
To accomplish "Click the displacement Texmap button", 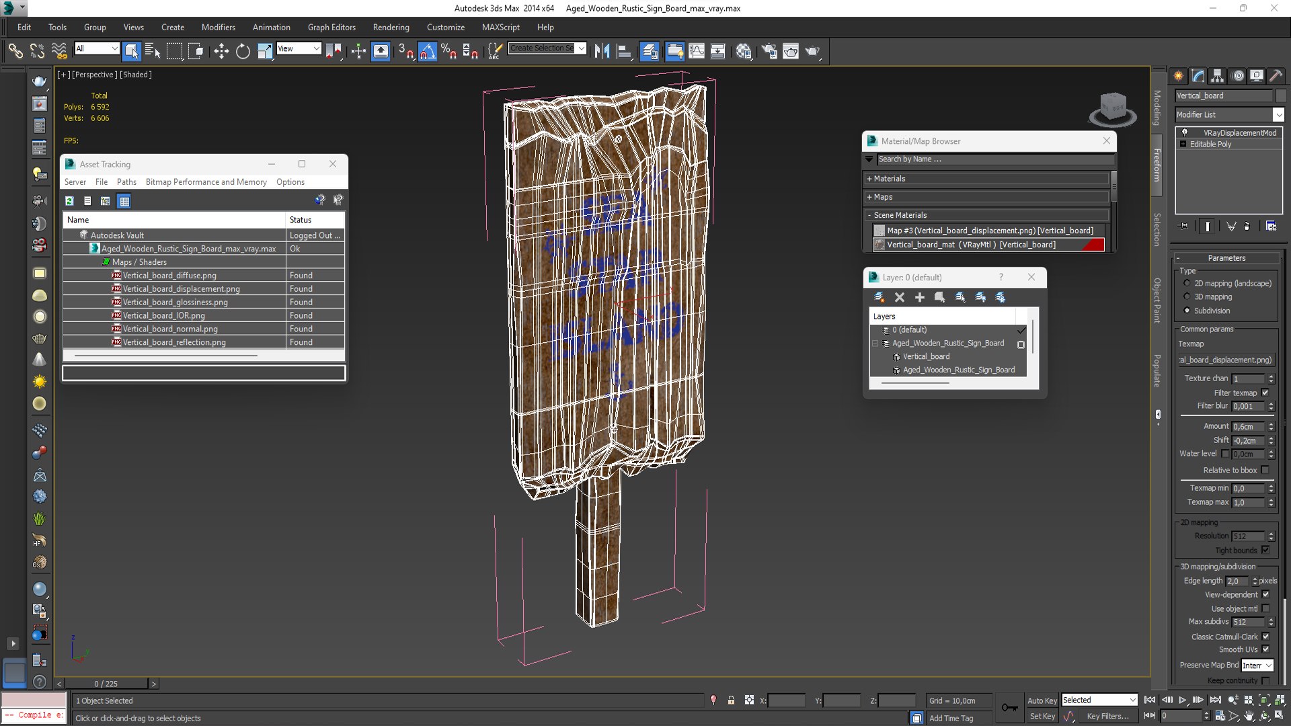I will click(x=1226, y=360).
